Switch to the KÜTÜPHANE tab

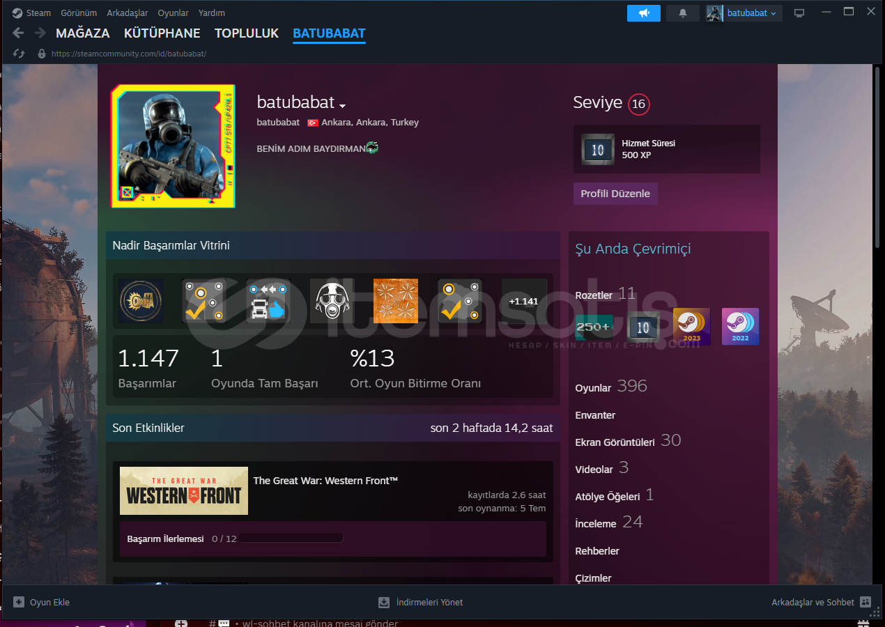[x=162, y=33]
